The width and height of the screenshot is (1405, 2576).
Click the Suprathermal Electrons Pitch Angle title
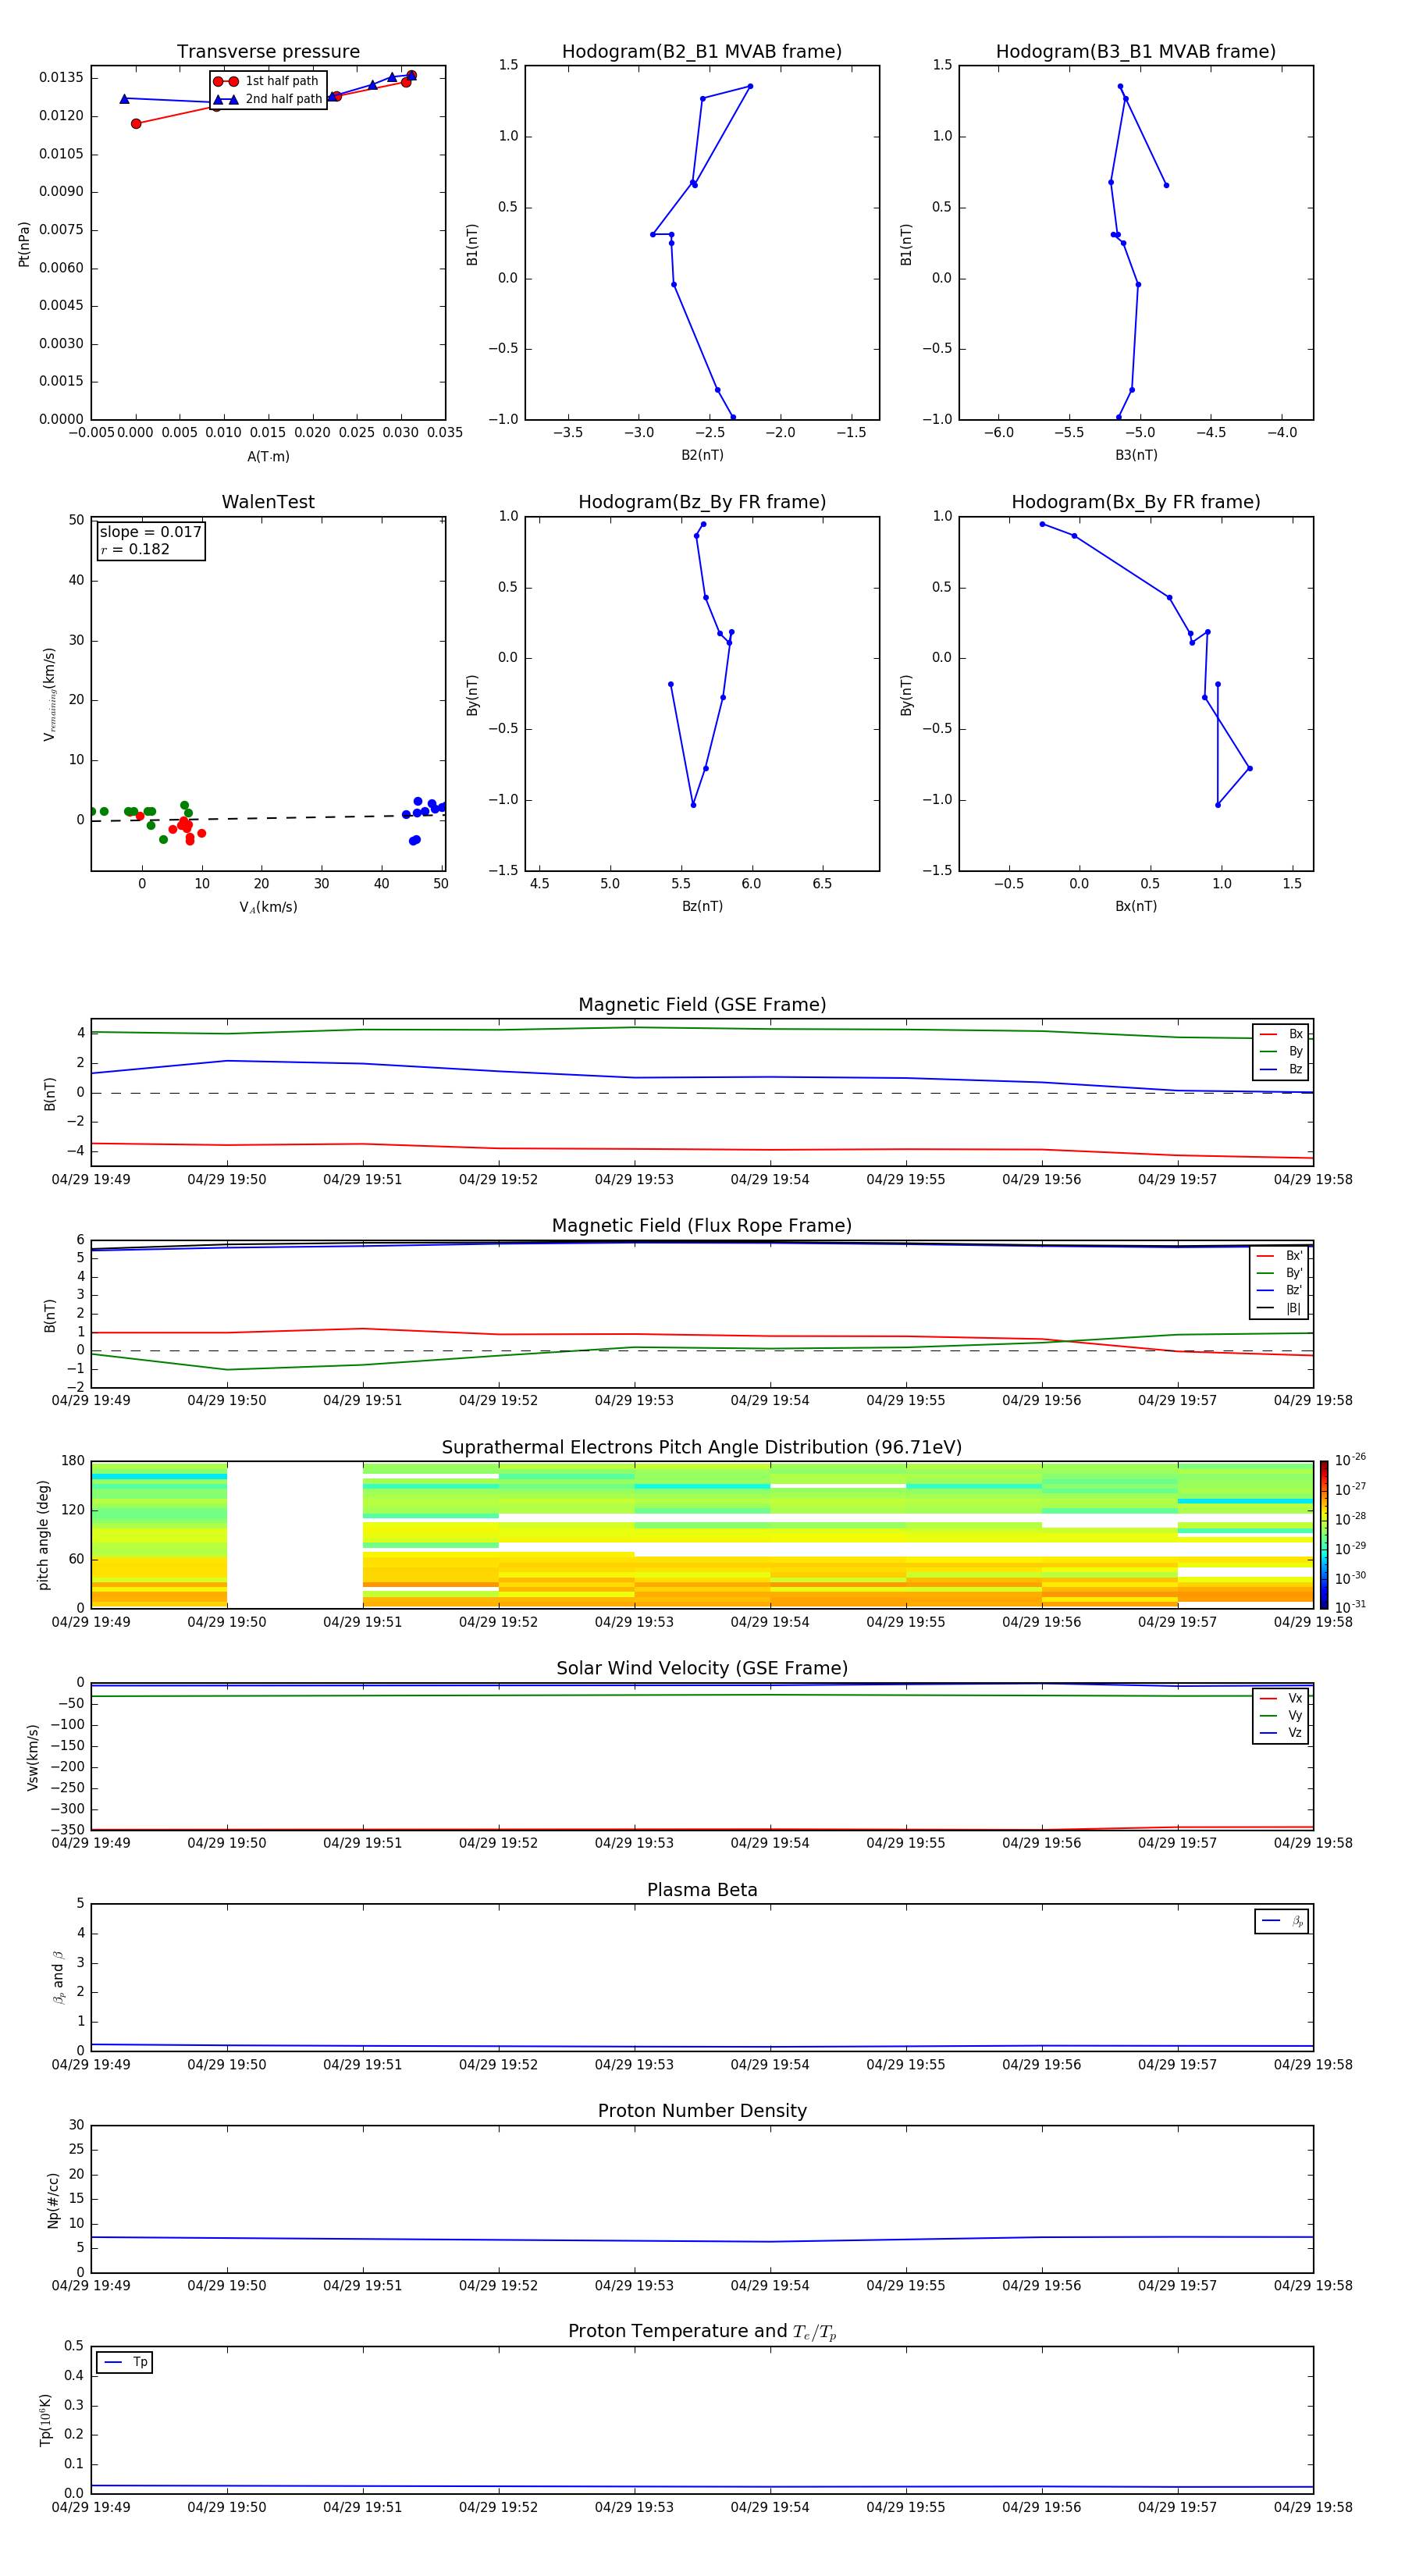point(702,1448)
